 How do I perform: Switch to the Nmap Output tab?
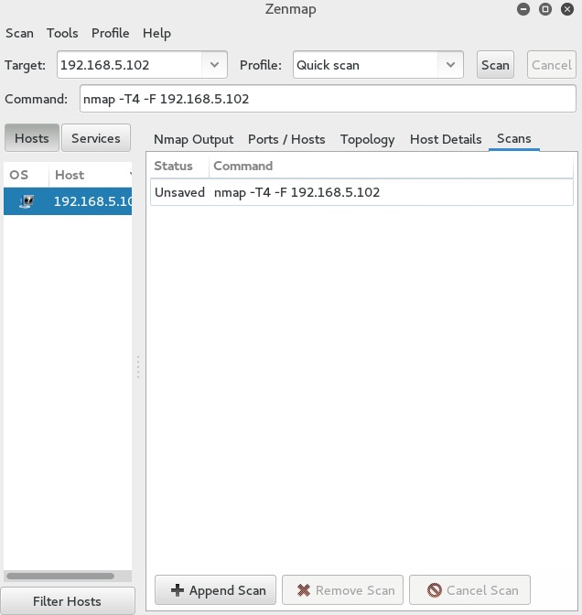(193, 139)
